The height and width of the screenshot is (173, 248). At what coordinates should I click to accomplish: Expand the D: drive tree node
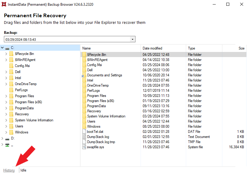pyautogui.click(x=2, y=138)
